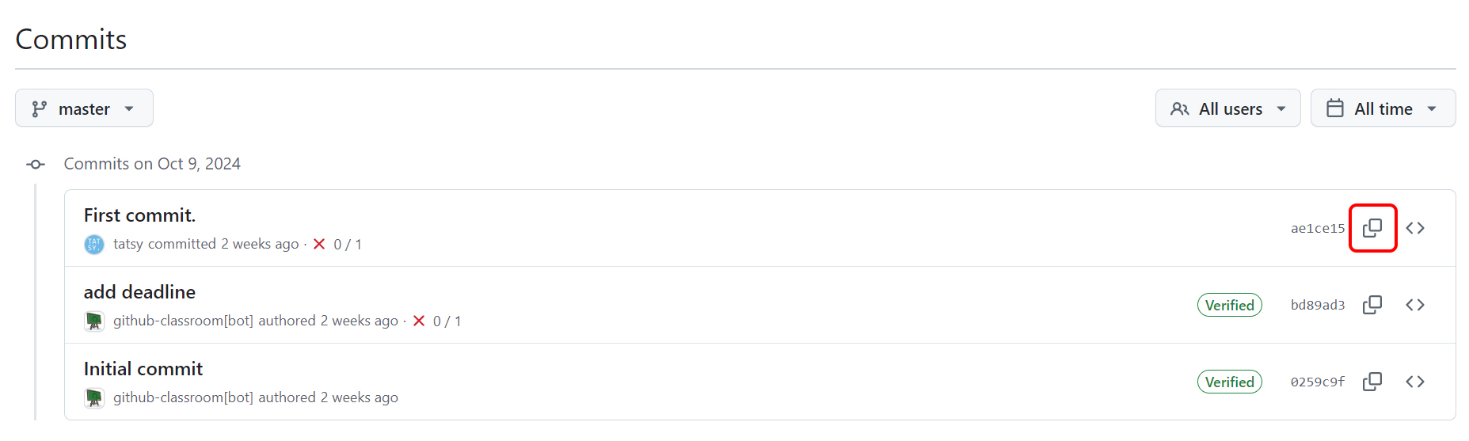Click Verified badge on Initial commit
The height and width of the screenshot is (441, 1469).
coord(1229,382)
